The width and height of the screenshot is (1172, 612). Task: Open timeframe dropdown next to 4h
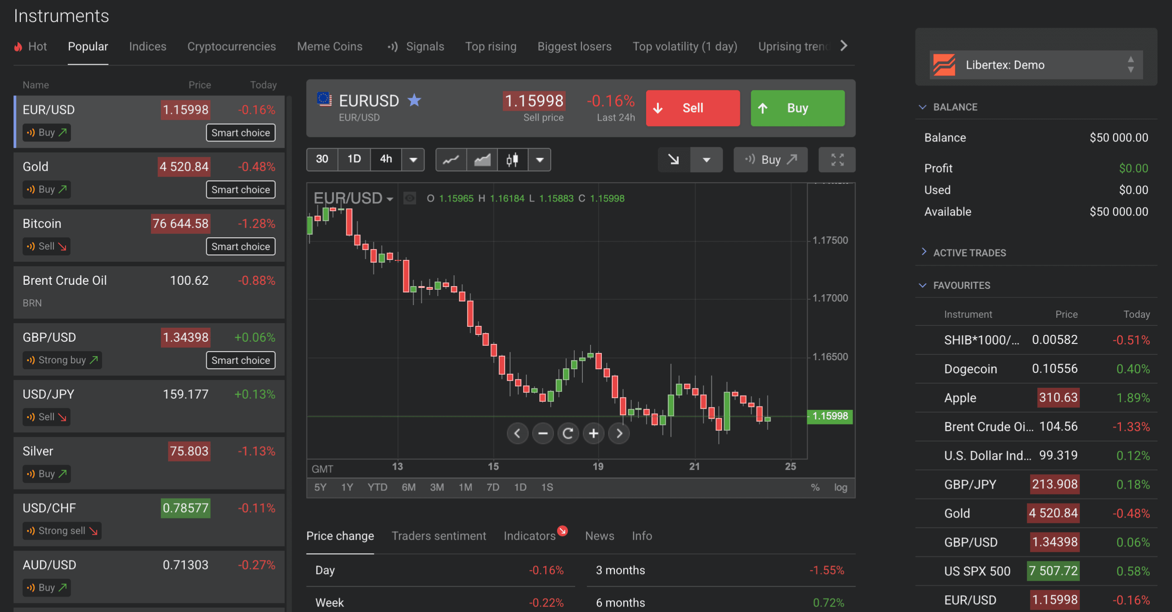coord(413,160)
